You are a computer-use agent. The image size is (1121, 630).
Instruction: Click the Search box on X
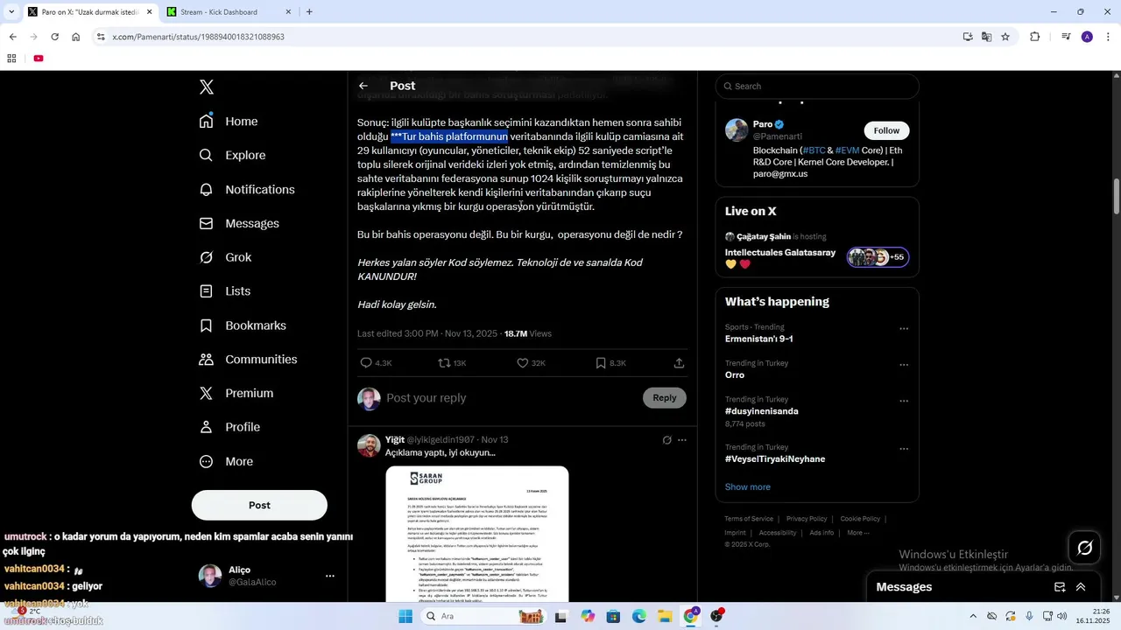coord(817,86)
